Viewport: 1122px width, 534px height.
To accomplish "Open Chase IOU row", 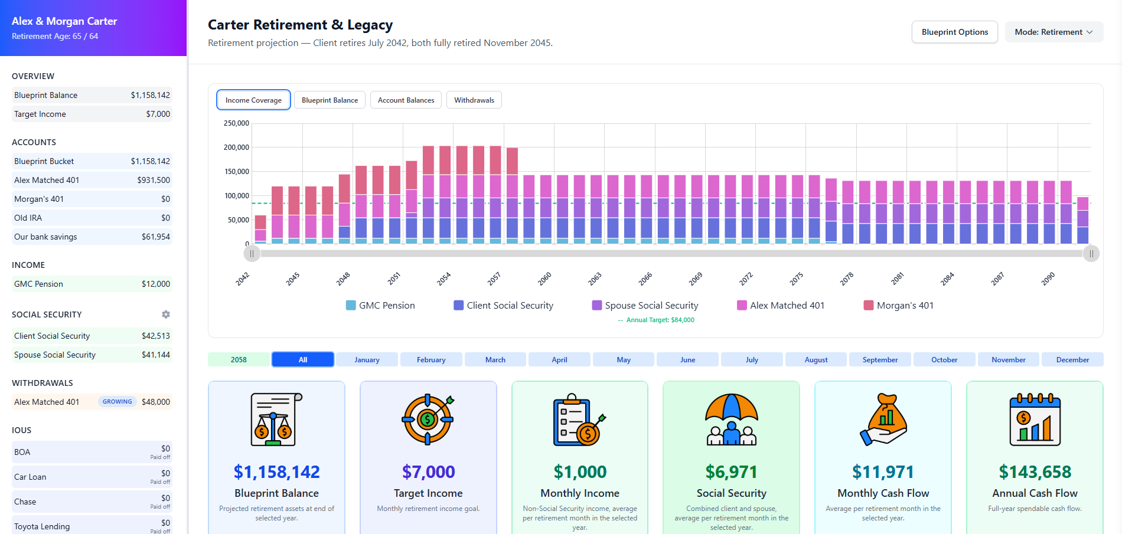I will pyautogui.click(x=92, y=502).
